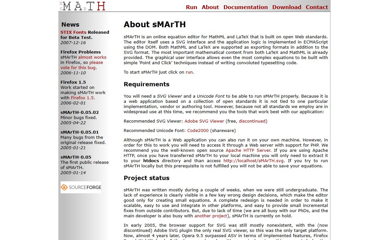Click the 'run' link to start sMArTH
The width and height of the screenshot is (389, 240).
point(189,72)
